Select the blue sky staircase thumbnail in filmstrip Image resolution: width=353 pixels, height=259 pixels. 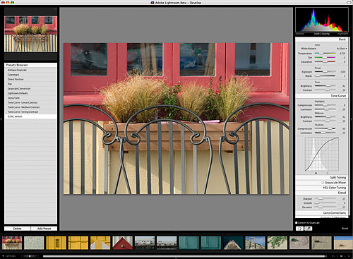(x=255, y=243)
